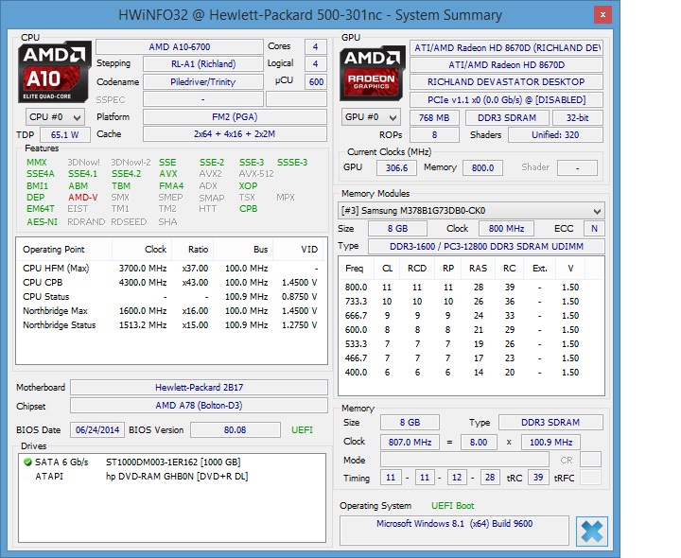
Task: Click the AMD A78 (Bolton-D3) chipset field
Action: [199, 406]
